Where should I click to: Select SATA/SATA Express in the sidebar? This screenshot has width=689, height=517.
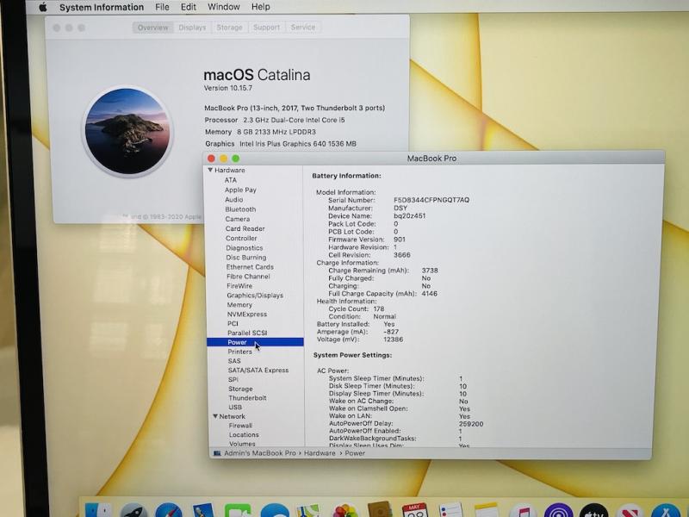click(258, 371)
